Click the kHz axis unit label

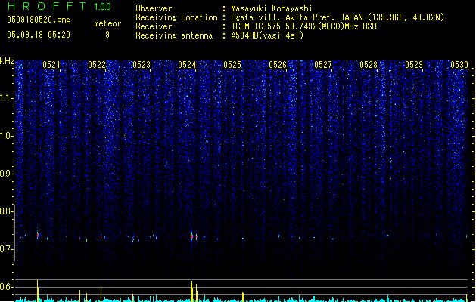click(x=7, y=61)
